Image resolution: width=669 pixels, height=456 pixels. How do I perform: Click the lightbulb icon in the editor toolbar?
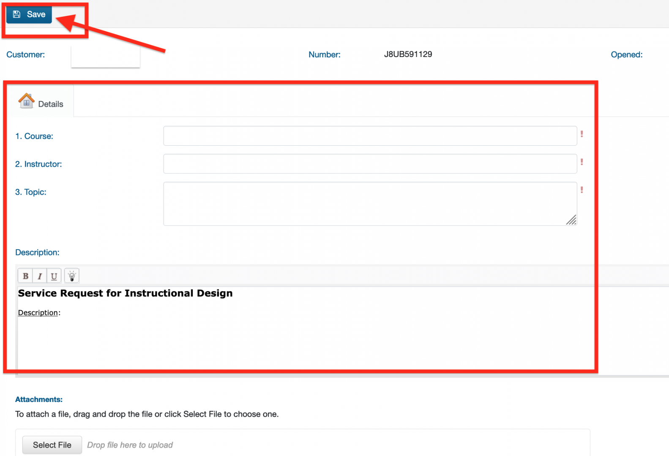72,276
